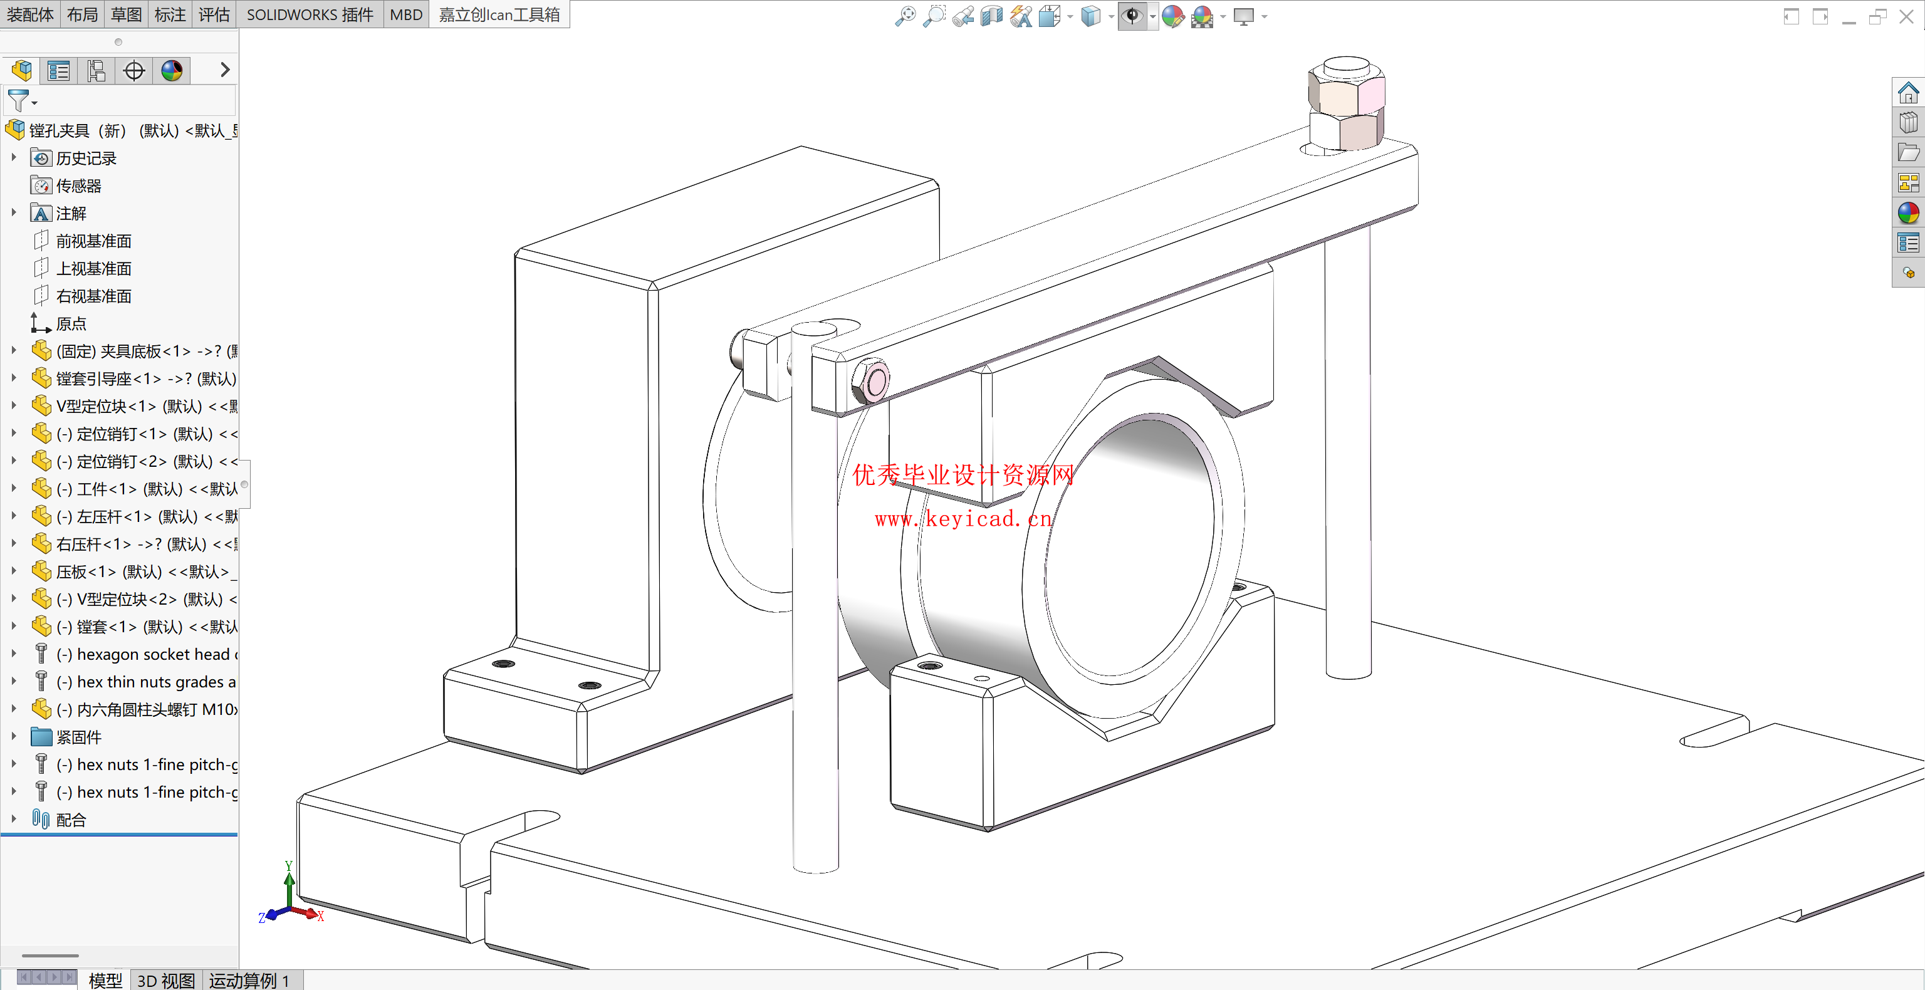Switch to the 3D 视图 bottom tab
The width and height of the screenshot is (1925, 990).
[x=166, y=979]
